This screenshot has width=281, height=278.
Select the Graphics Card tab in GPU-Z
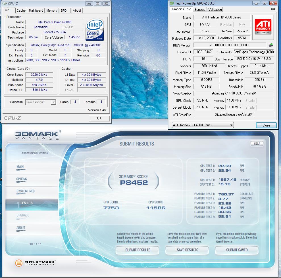click(x=181, y=9)
